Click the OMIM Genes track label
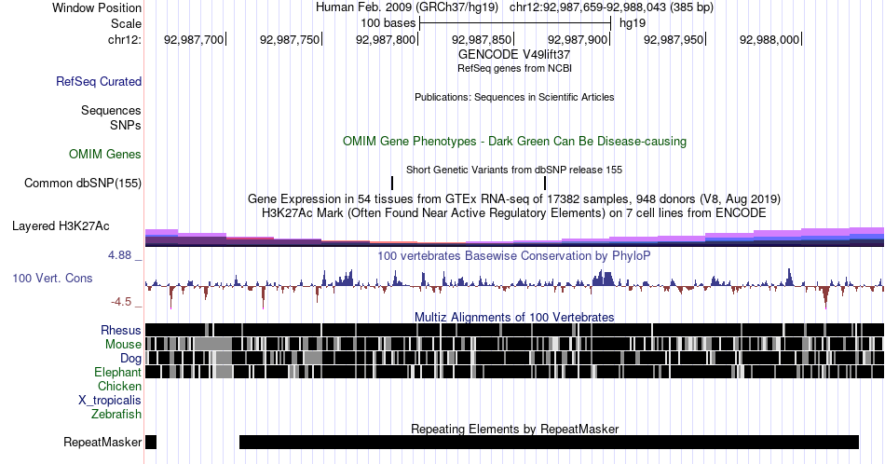 point(105,154)
